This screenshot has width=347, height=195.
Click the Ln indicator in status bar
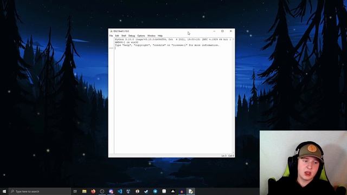click(224, 155)
